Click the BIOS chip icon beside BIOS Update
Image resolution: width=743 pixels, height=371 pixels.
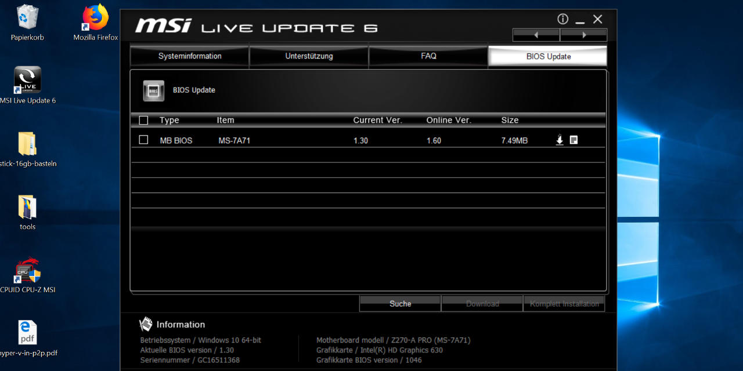pos(154,90)
